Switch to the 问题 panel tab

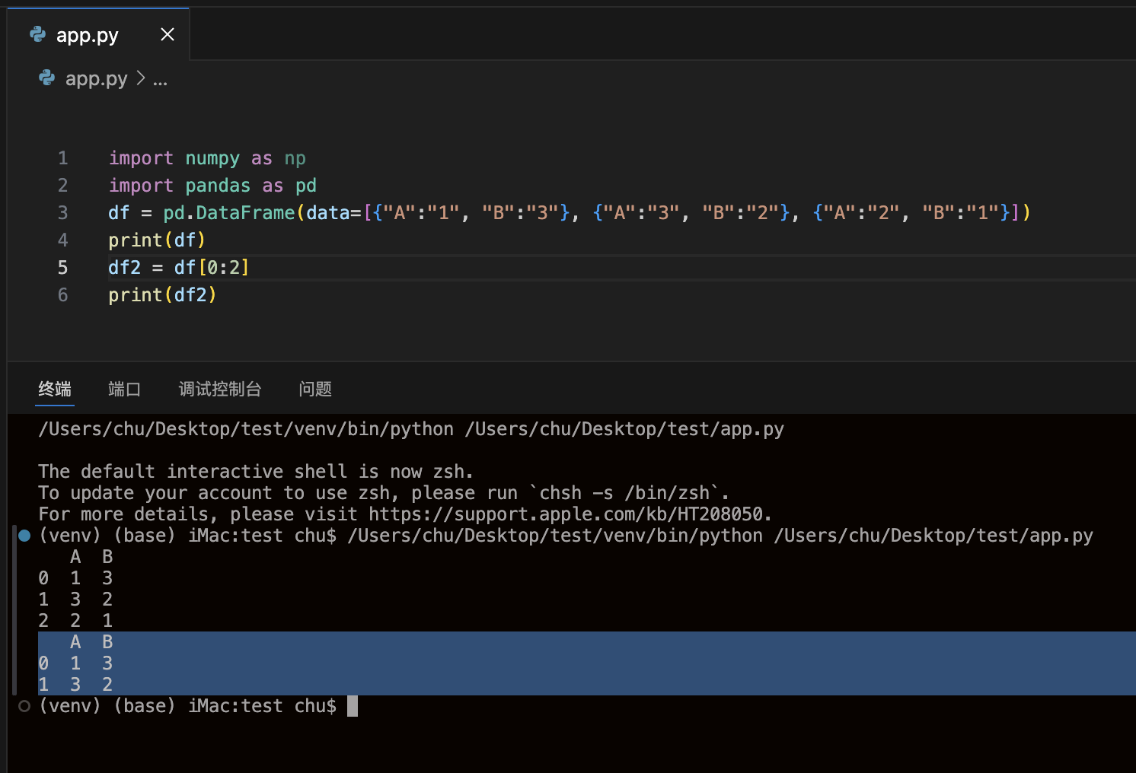(x=315, y=390)
